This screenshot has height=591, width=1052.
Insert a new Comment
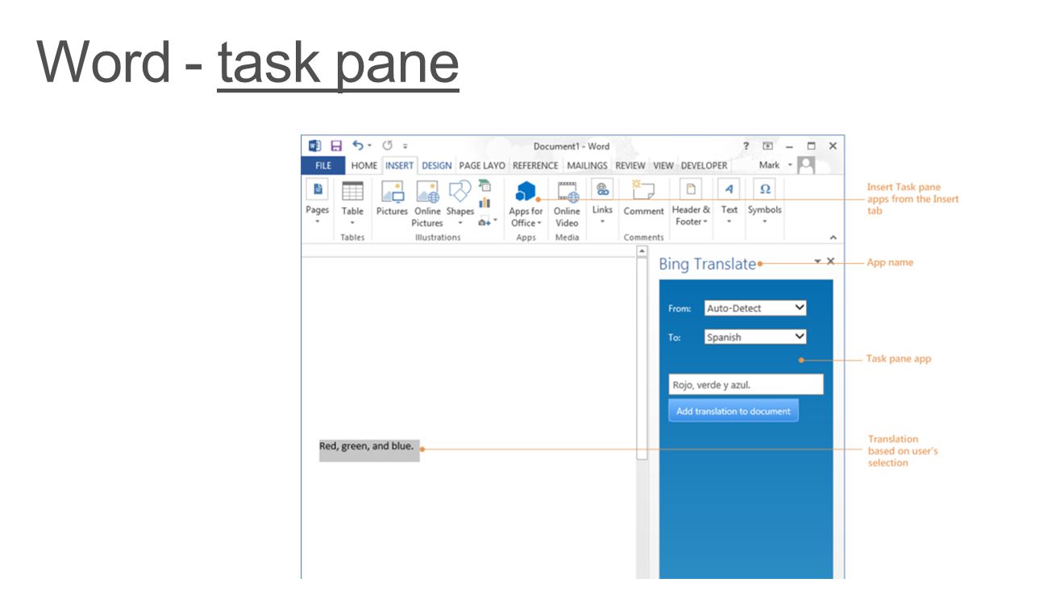643,198
